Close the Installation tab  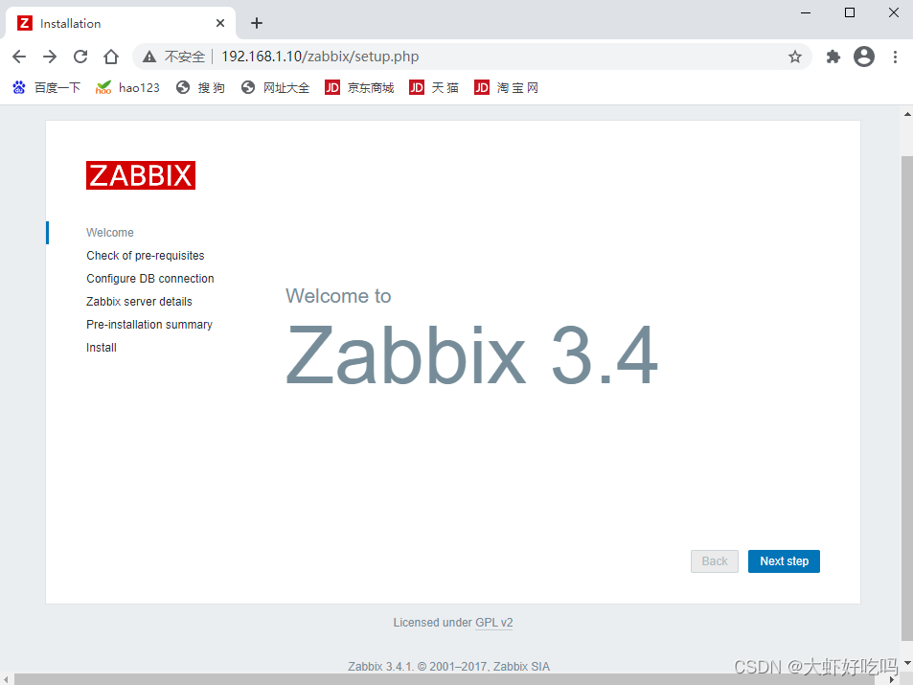click(220, 23)
